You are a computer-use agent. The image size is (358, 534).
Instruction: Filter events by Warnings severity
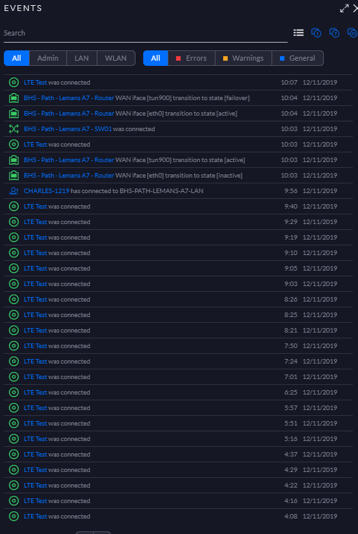243,58
